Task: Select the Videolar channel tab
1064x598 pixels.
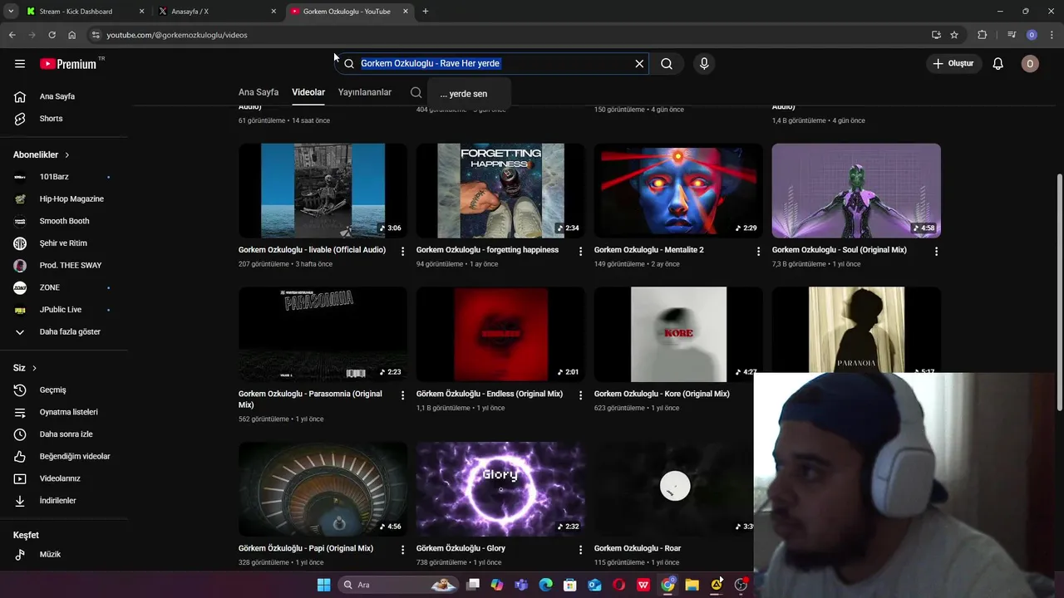Action: 308,92
